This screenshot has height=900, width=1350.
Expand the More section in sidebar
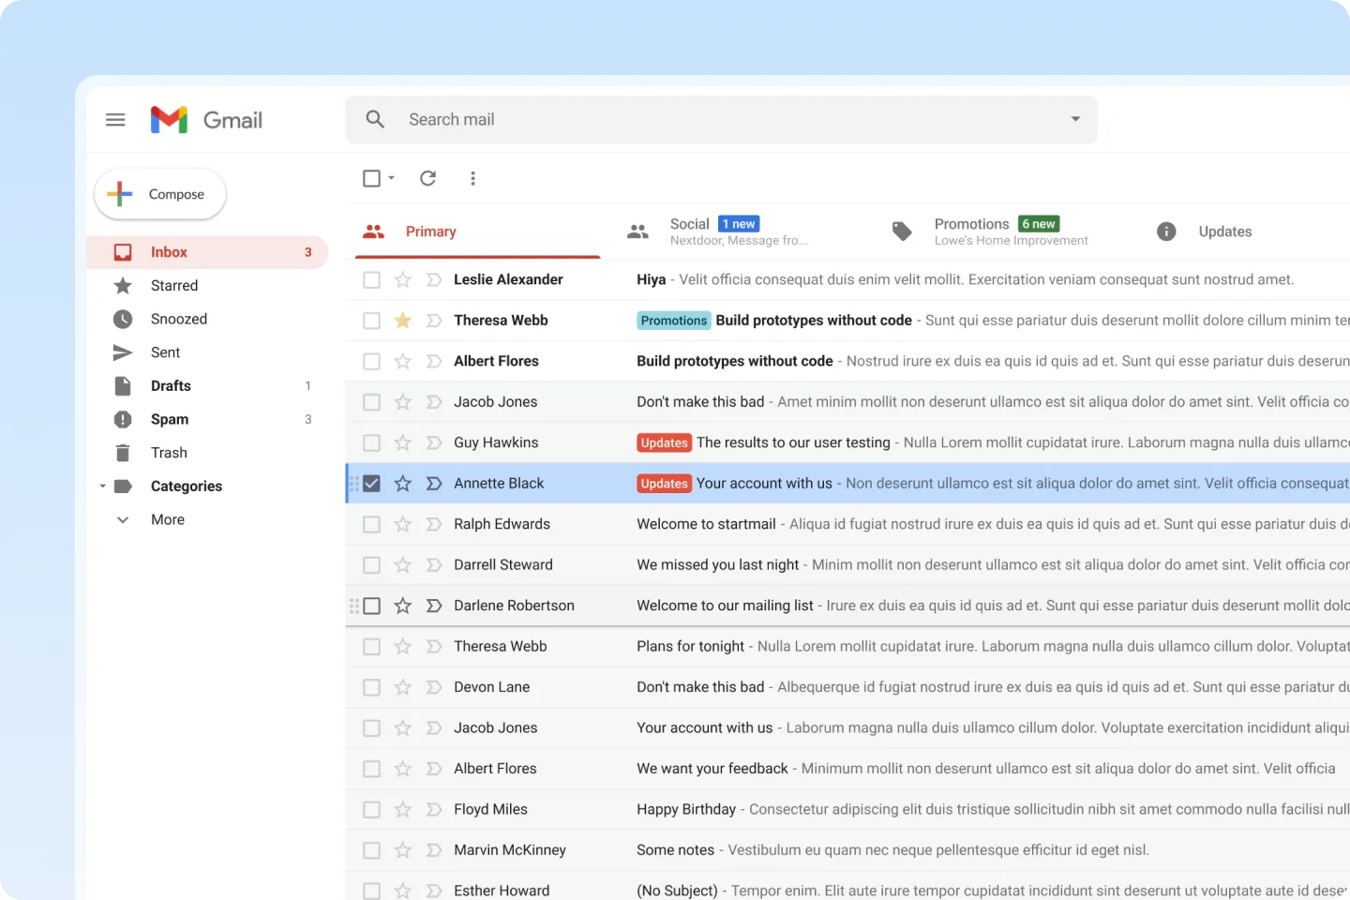167,519
